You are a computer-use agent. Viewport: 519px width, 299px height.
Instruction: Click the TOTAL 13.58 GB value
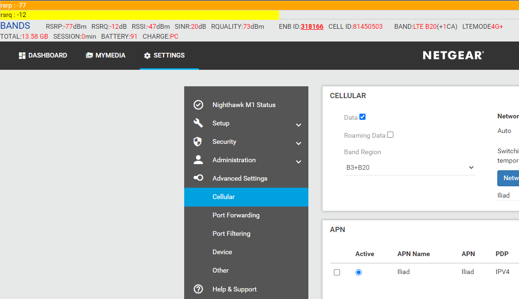click(35, 36)
